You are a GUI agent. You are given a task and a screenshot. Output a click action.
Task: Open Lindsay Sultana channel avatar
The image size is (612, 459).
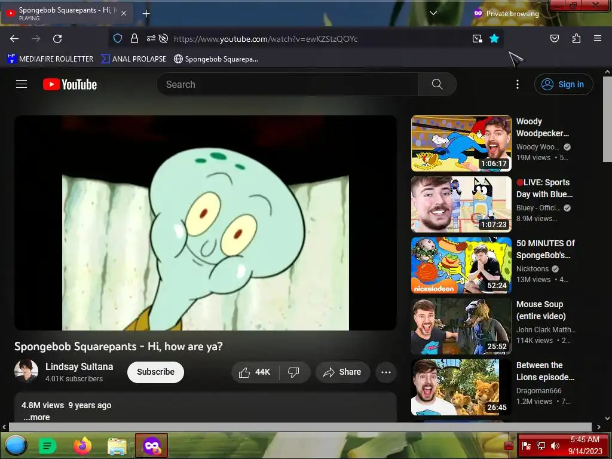(26, 371)
